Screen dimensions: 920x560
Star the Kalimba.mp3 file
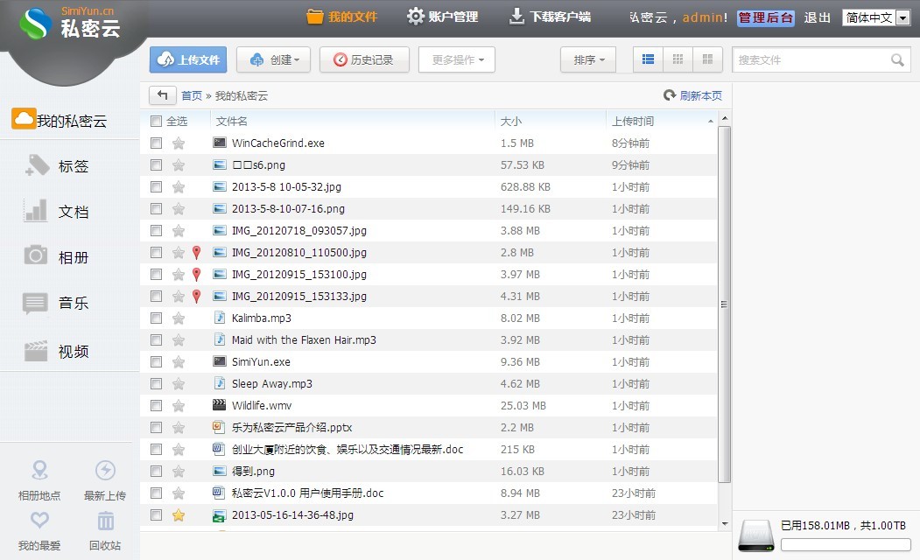coord(179,318)
